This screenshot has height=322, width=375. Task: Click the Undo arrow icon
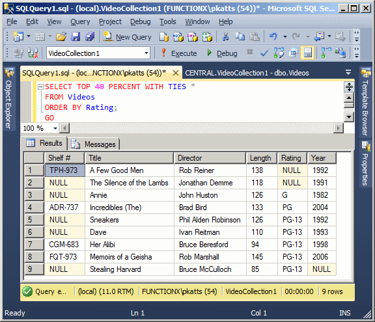273,36
